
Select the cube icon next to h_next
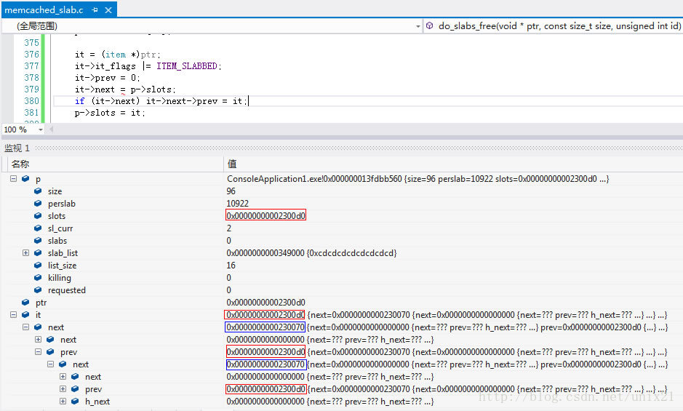75,401
